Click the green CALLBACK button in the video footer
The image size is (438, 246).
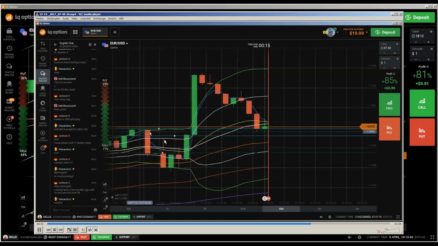point(121,217)
